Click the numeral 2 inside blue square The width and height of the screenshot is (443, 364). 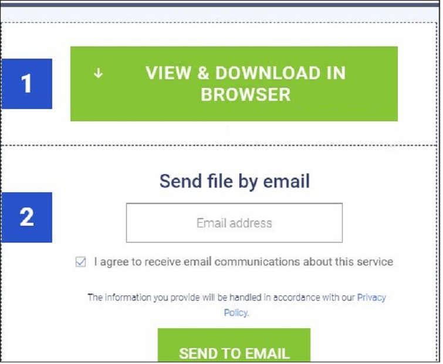point(26,217)
